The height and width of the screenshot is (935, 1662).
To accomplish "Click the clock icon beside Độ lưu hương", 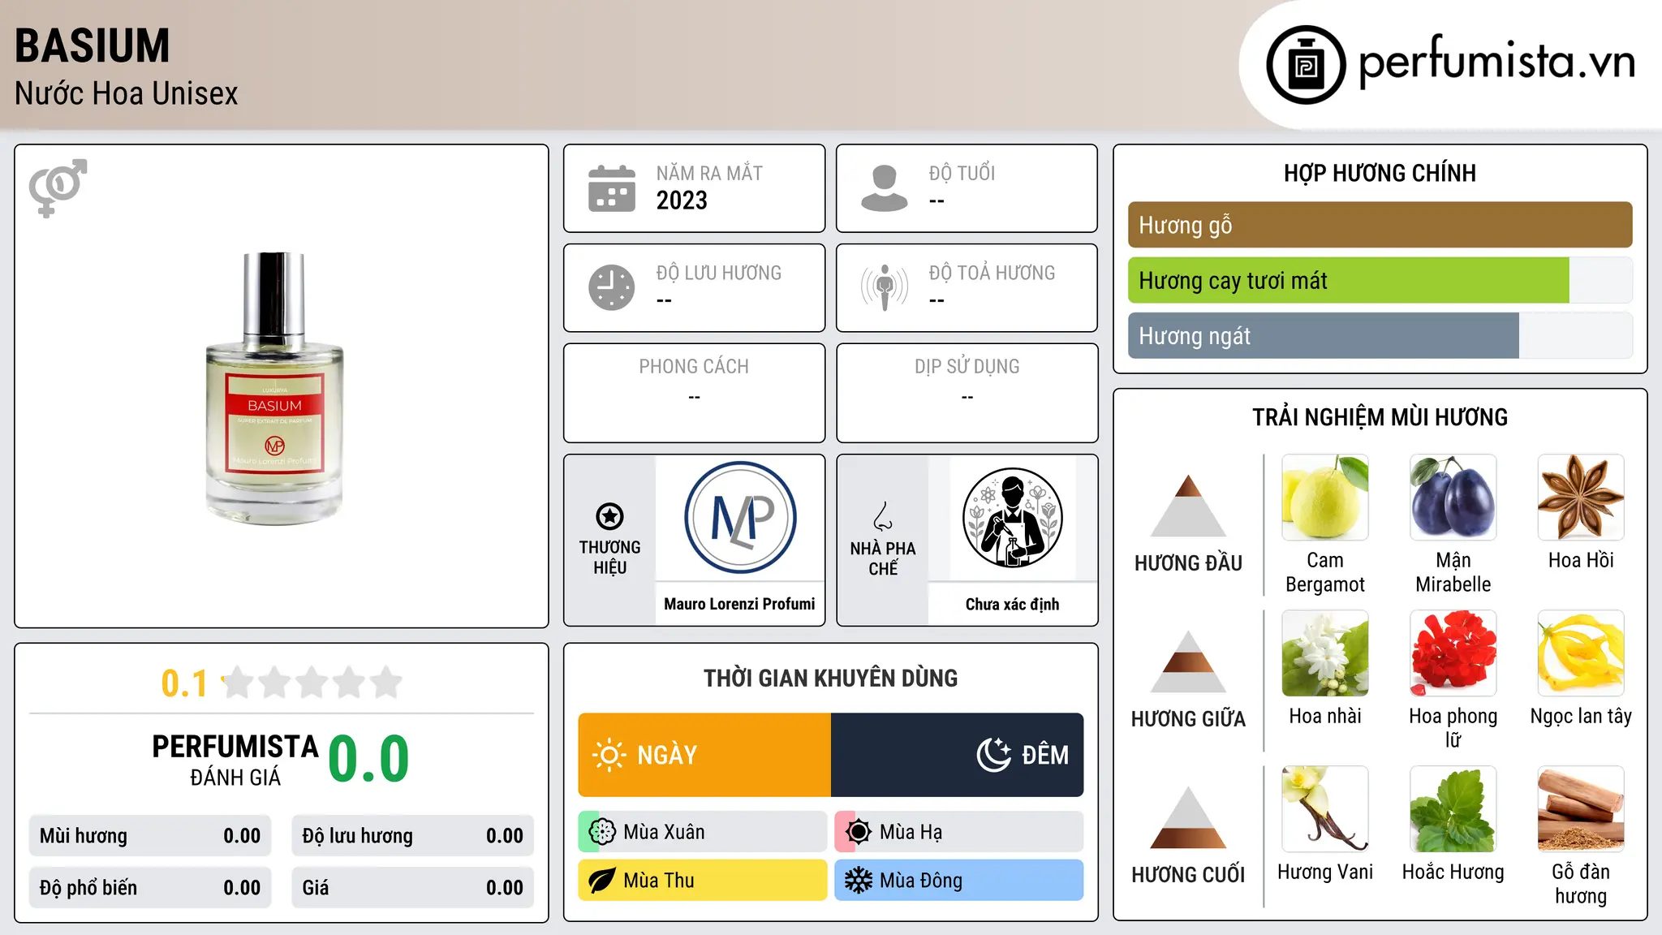I will 612,287.
